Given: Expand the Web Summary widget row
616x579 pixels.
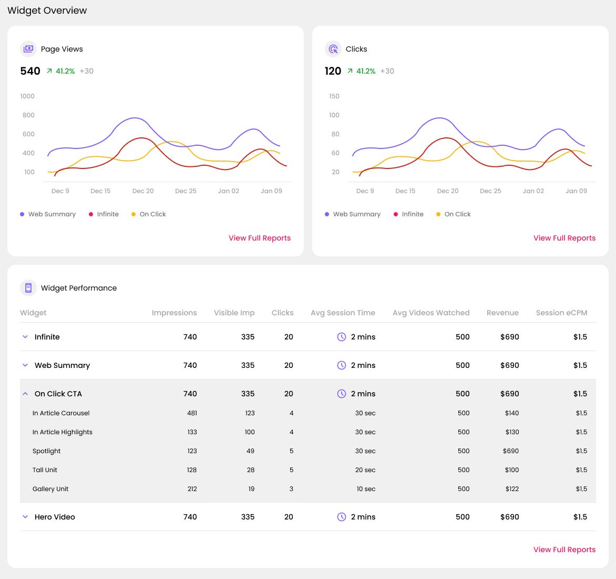Looking at the screenshot, I should pyautogui.click(x=25, y=365).
